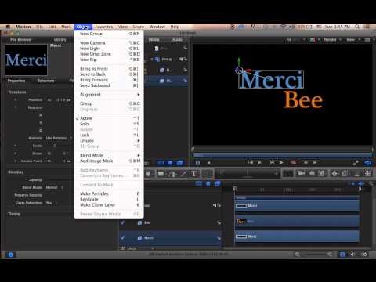376x282 pixels.
Task: Toggle lock on Merci row in timeline list
Action: (x=219, y=238)
